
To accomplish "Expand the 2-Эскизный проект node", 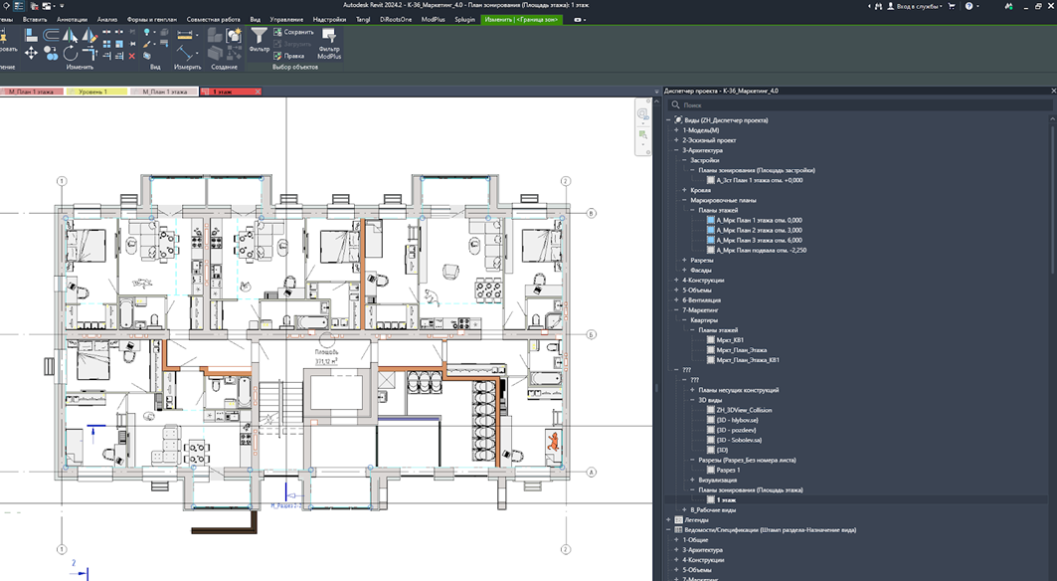I will coord(676,140).
